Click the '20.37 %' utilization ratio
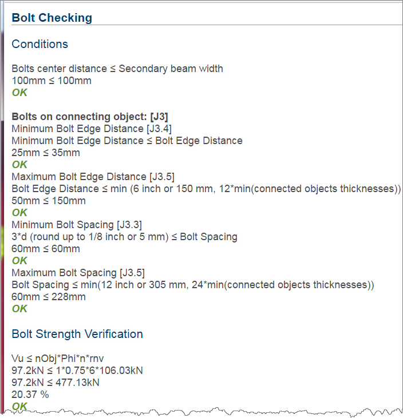The width and height of the screenshot is (403, 418). [x=31, y=395]
